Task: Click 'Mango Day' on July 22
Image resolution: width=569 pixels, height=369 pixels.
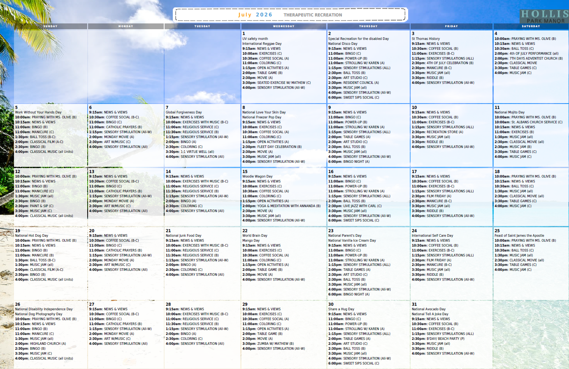Action: tap(251, 240)
